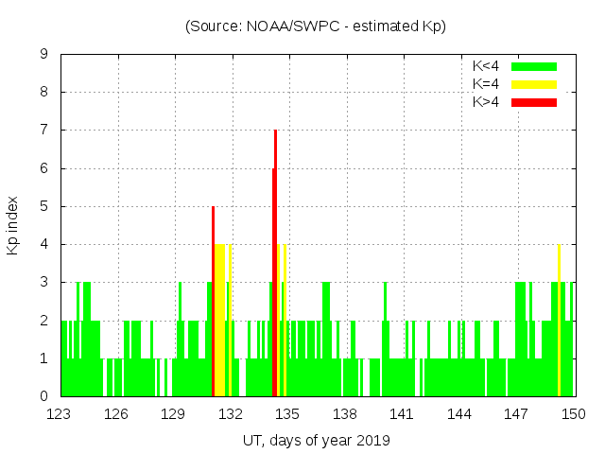Click the x-axis tick label 135
605x454 pixels.
tap(287, 414)
